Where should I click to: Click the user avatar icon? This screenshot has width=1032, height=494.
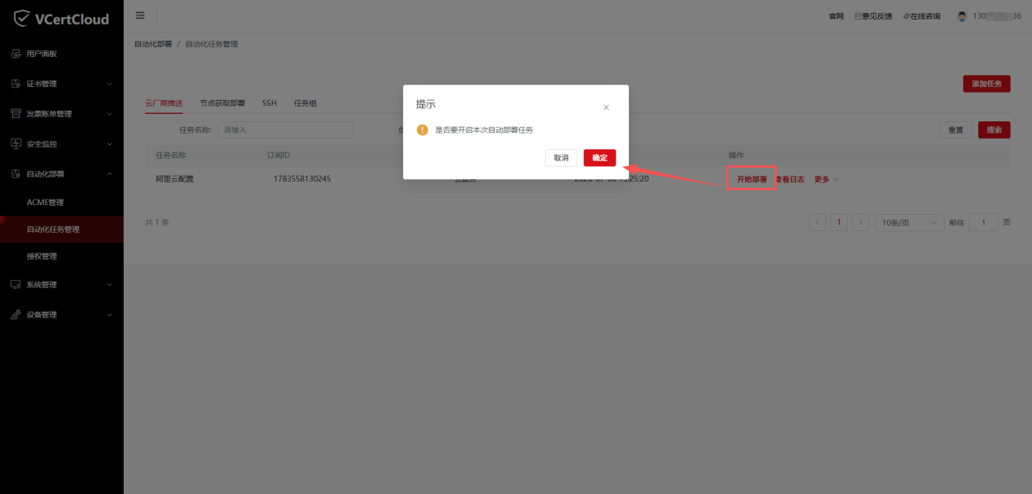tap(962, 16)
